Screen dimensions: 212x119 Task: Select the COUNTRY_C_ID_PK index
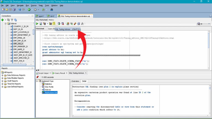click(21, 26)
